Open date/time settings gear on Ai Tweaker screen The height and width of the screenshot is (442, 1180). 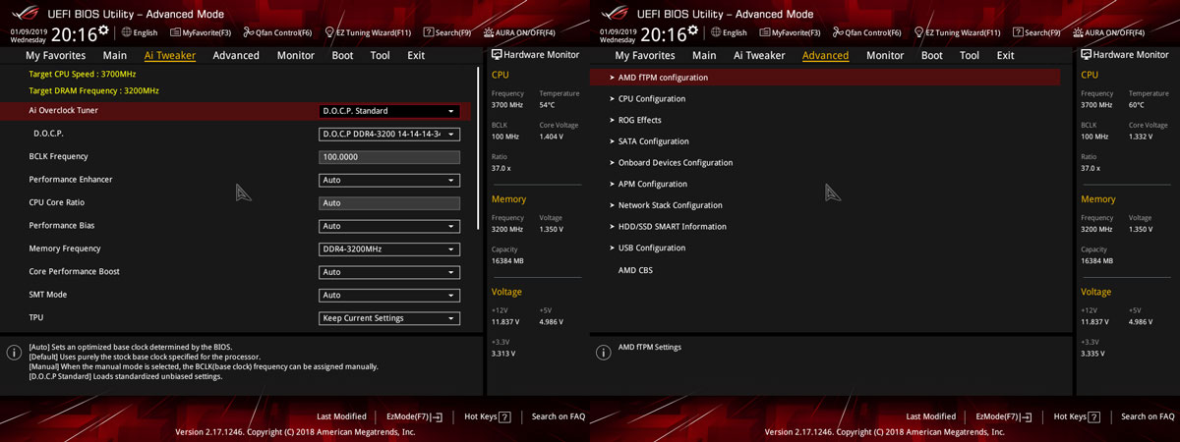click(x=103, y=31)
